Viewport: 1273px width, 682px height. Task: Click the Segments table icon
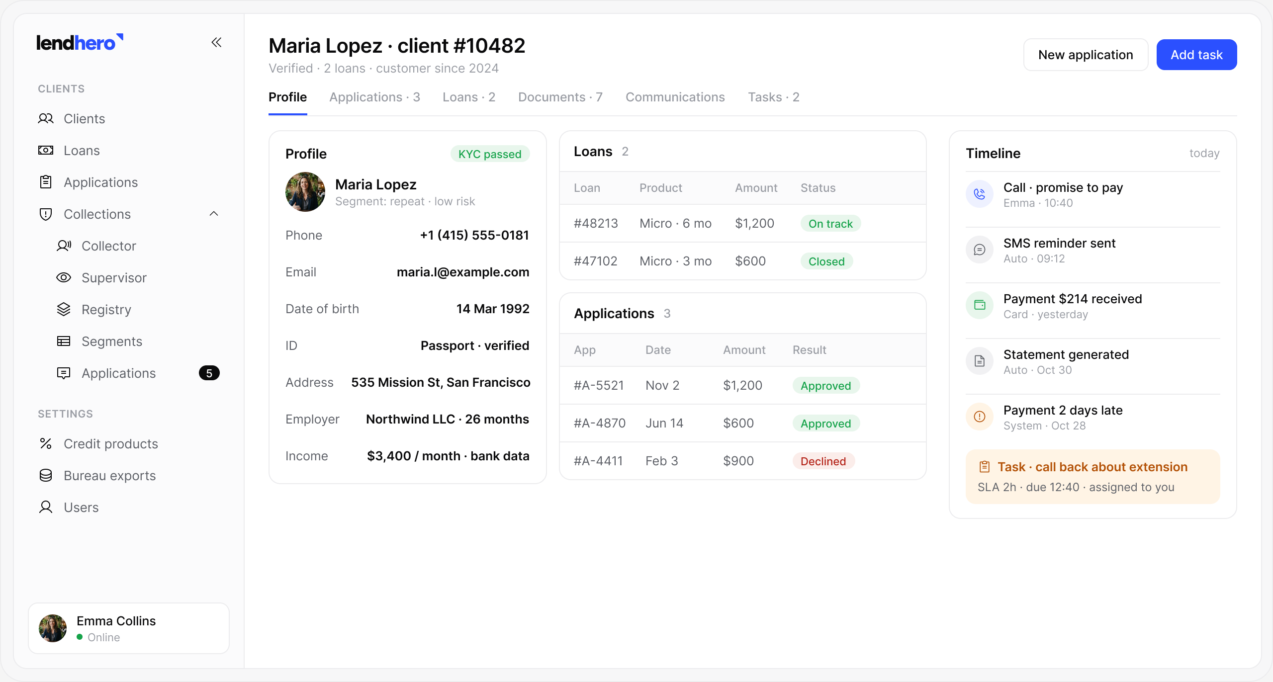64,341
